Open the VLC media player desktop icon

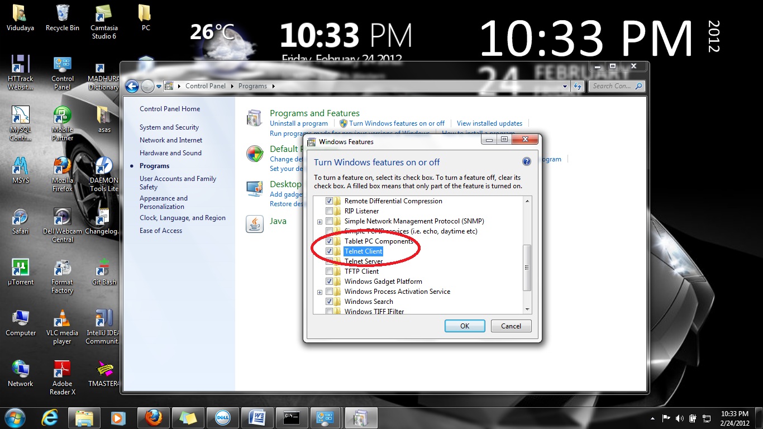point(63,327)
